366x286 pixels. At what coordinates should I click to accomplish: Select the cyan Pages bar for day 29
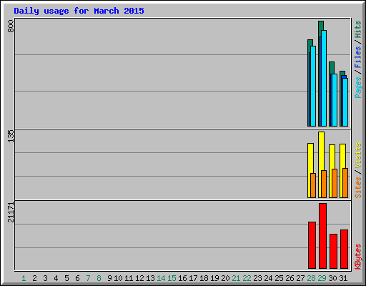(324, 78)
